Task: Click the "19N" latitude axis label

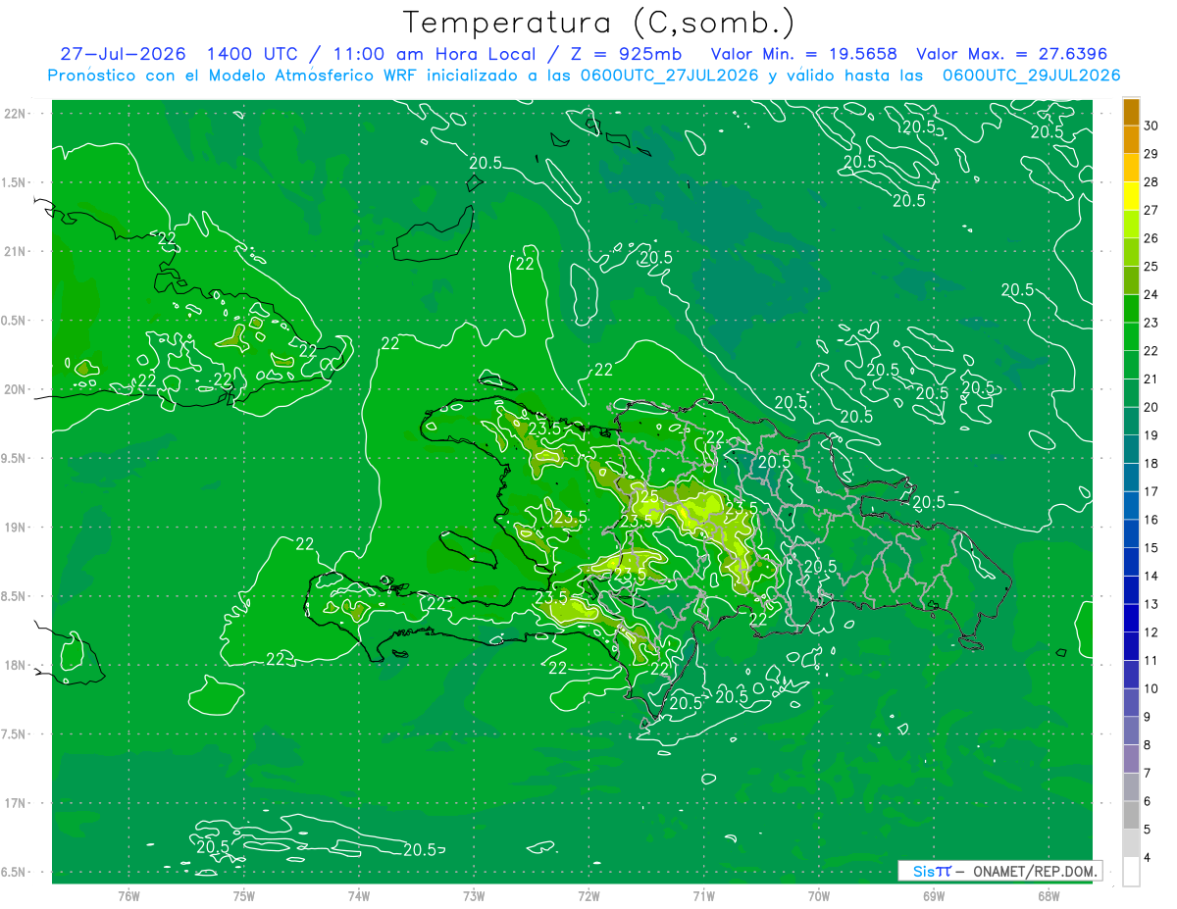Action: pyautogui.click(x=17, y=528)
